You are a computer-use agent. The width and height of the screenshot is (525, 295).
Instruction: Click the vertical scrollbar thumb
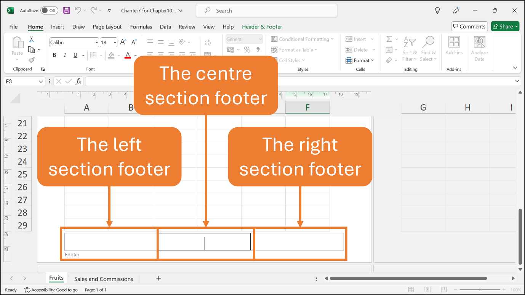520,236
